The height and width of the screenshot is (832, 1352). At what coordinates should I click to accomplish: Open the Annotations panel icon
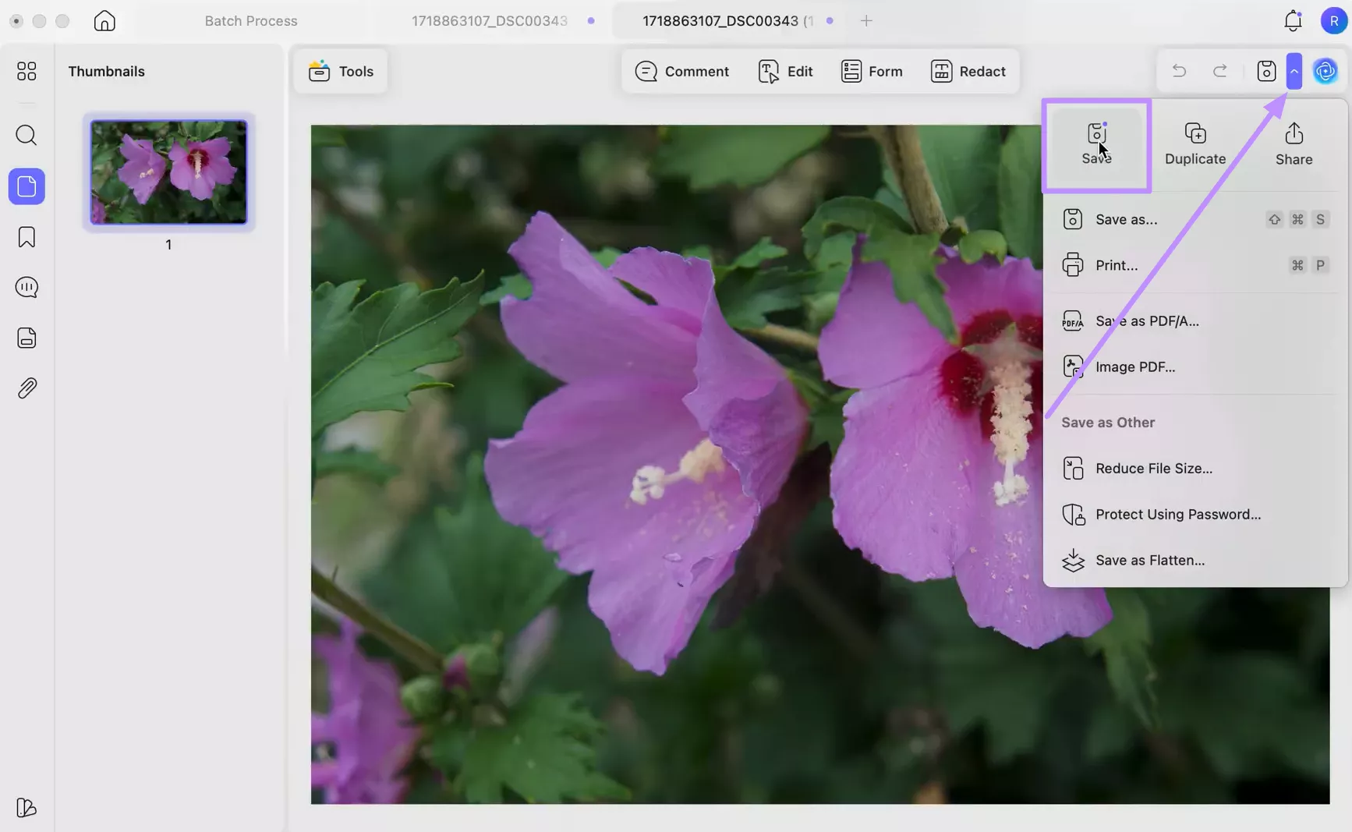26,287
